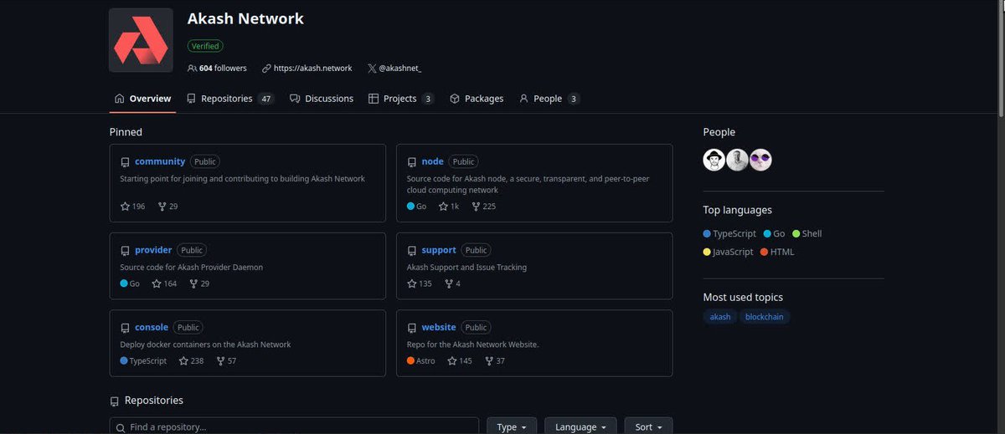The height and width of the screenshot is (434, 1005).
Task: Open the Packages tab
Action: pos(477,99)
